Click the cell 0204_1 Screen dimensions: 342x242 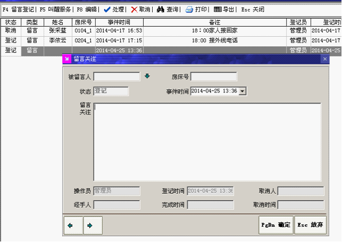[84, 40]
